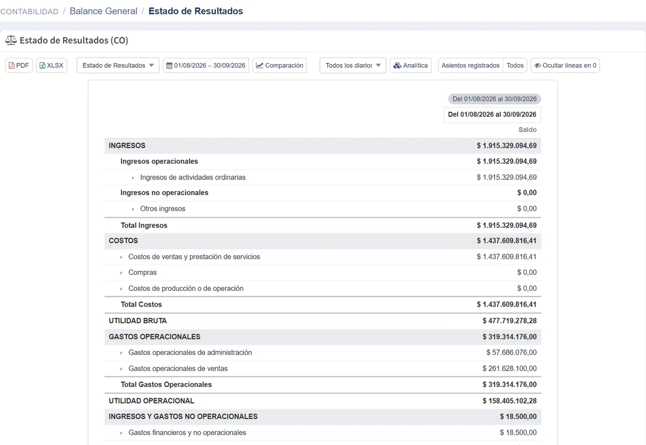
Task: Open the Analítica filter
Action: click(x=411, y=65)
